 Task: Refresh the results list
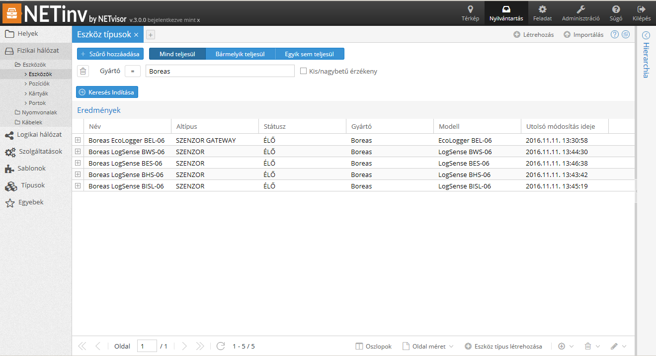(221, 346)
